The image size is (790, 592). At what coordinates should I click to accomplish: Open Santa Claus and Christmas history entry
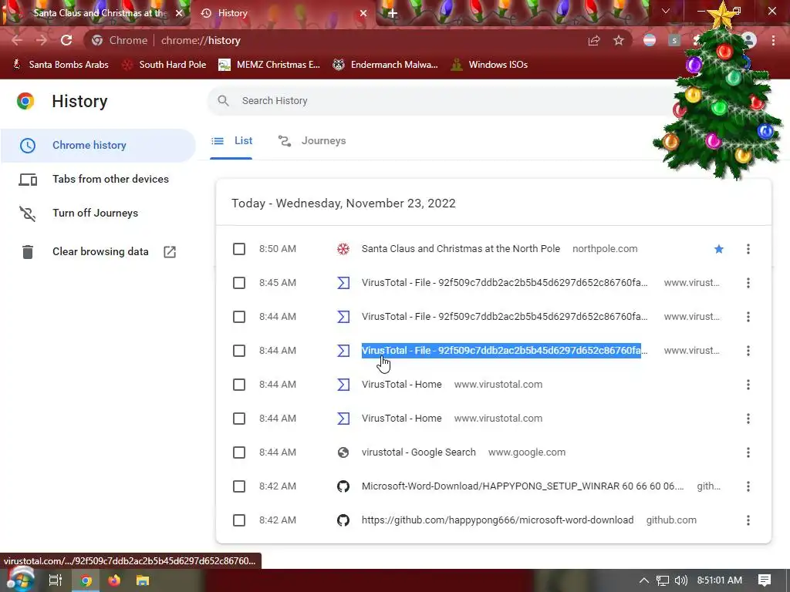[461, 249]
